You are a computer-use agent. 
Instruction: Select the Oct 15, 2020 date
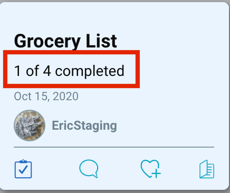coord(46,96)
